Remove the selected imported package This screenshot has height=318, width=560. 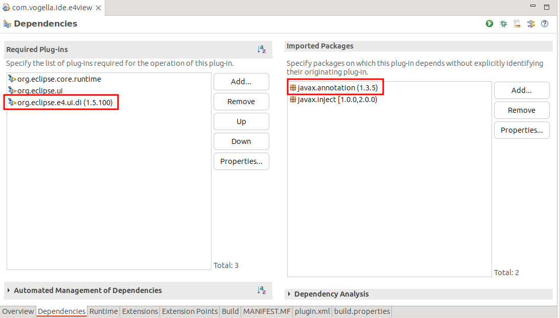(522, 110)
